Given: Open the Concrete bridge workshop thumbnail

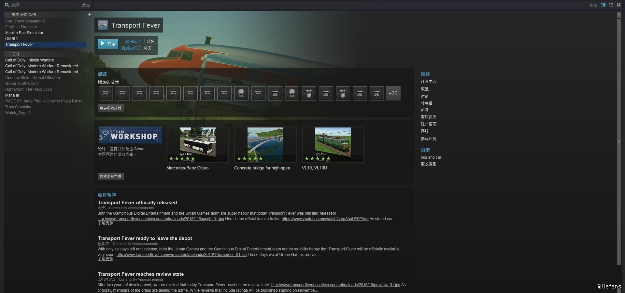Looking at the screenshot, I should point(265,145).
